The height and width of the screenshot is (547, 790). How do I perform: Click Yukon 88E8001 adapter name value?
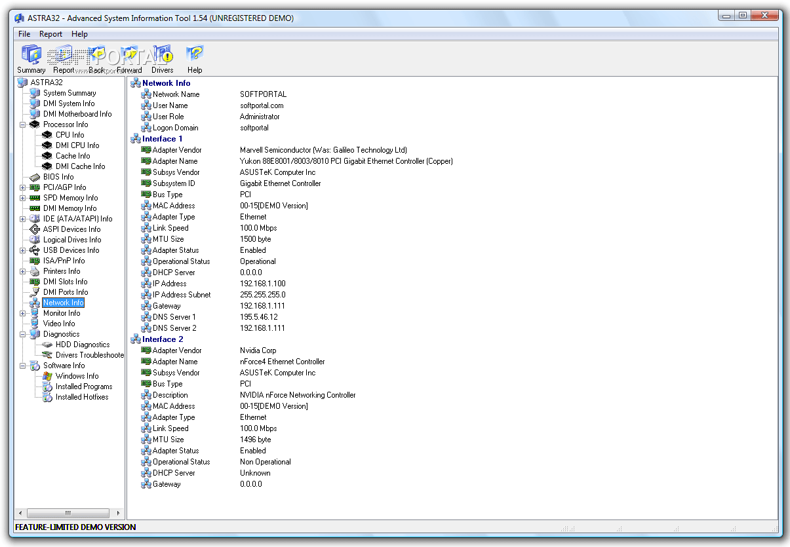pyautogui.click(x=346, y=161)
